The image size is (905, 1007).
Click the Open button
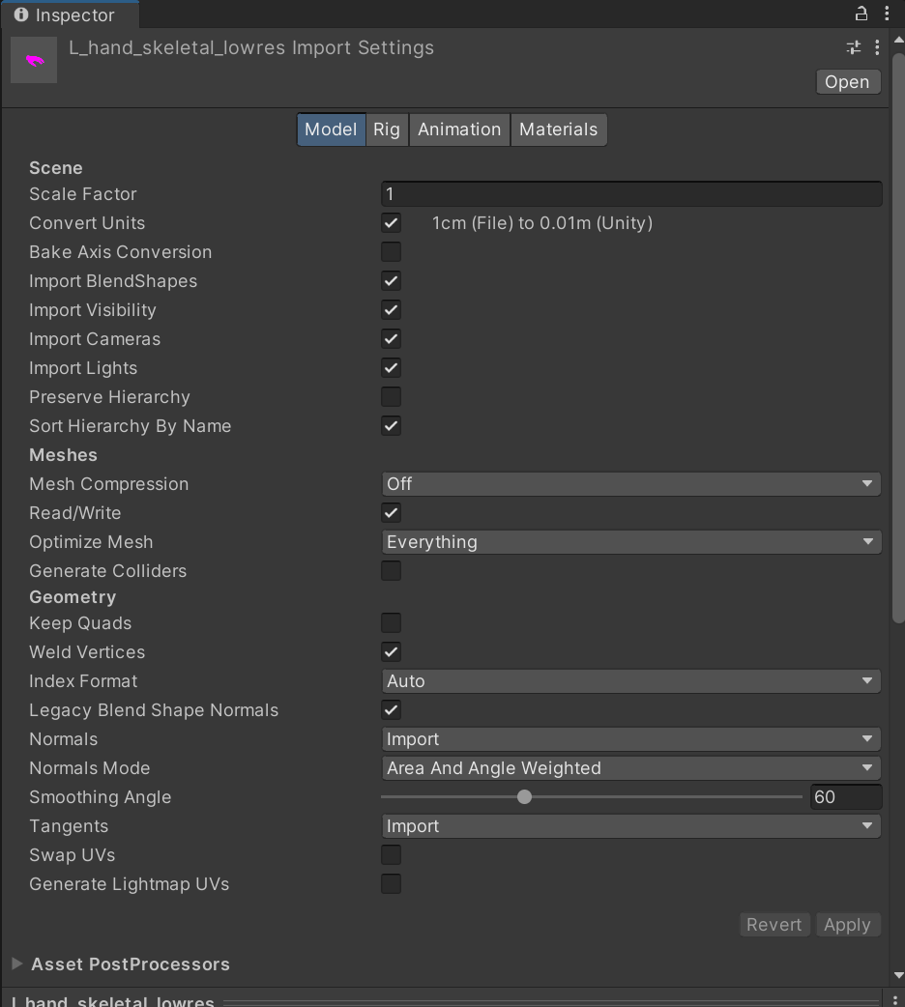847,82
